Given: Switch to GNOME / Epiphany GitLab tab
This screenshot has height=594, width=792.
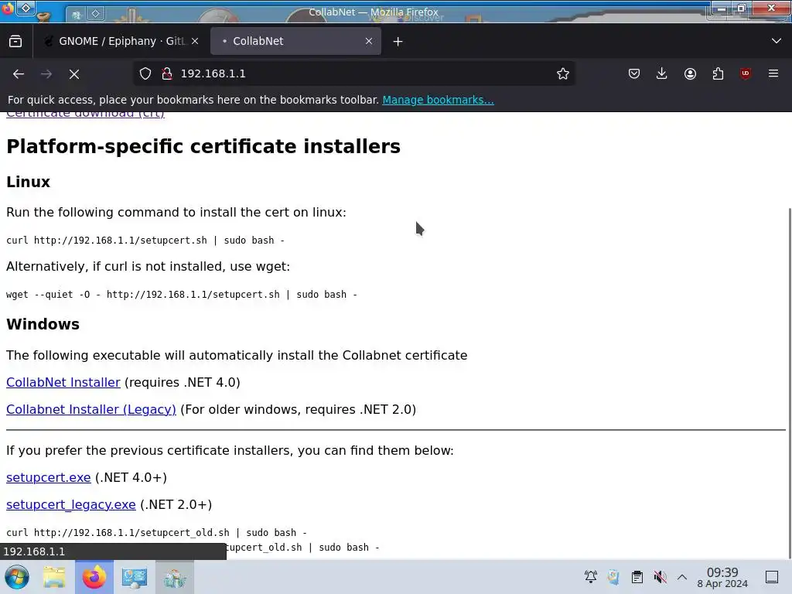Looking at the screenshot, I should tap(120, 42).
